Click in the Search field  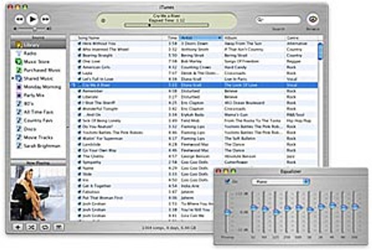click(278, 20)
